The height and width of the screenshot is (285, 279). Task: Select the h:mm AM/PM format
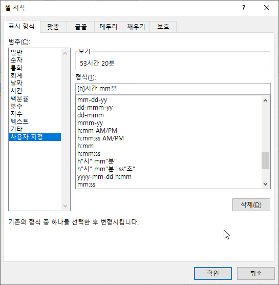click(x=168, y=131)
